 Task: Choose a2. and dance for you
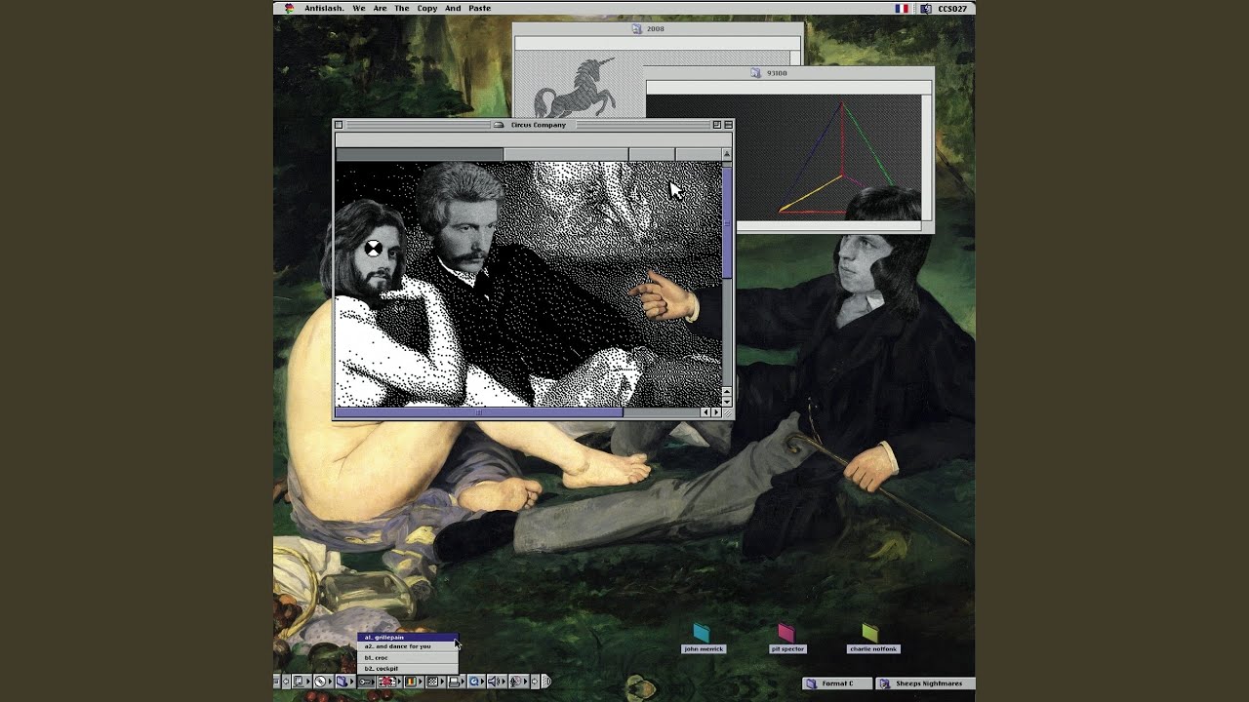tap(408, 646)
